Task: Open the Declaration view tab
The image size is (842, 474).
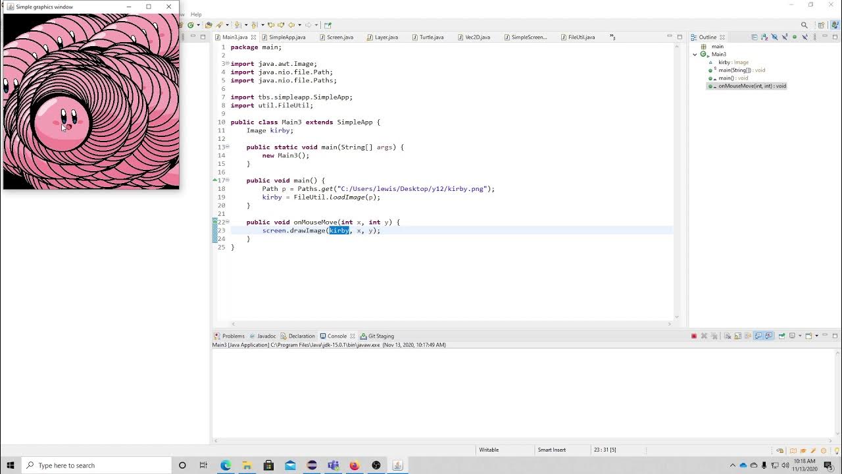Action: click(297, 336)
